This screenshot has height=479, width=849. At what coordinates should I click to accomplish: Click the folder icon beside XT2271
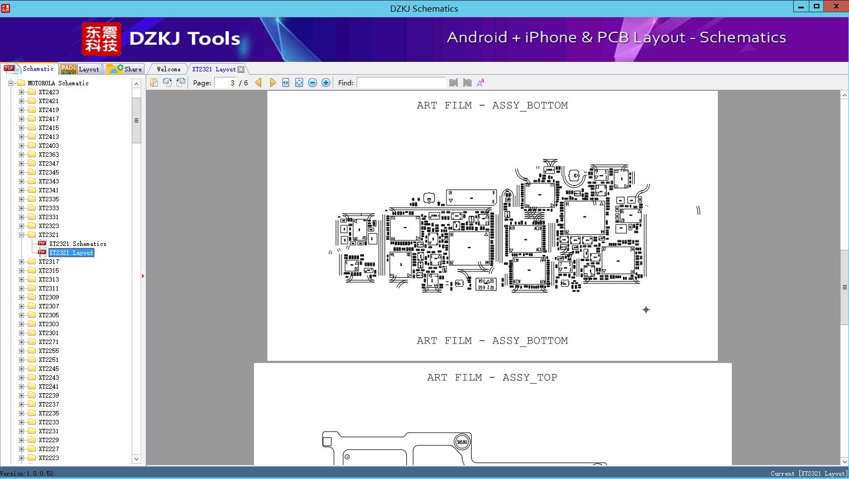(32, 342)
